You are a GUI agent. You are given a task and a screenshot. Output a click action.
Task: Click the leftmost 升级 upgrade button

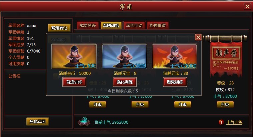97,104
